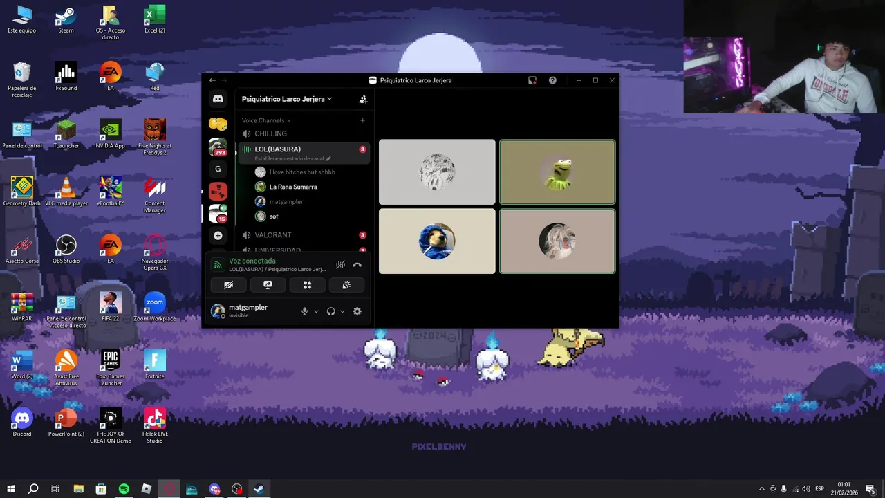Image resolution: width=885 pixels, height=498 pixels.
Task: Open the activities launcher button
Action: (307, 285)
